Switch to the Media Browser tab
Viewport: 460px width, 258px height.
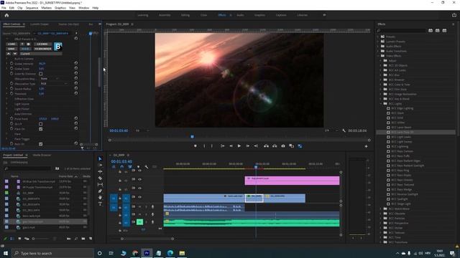(42, 155)
